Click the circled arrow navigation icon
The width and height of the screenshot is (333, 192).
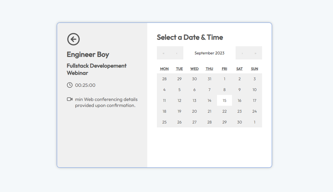[73, 39]
